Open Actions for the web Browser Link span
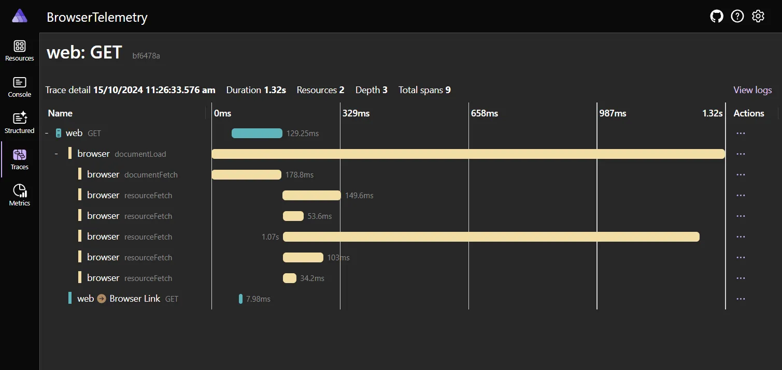This screenshot has width=782, height=370. (741, 299)
